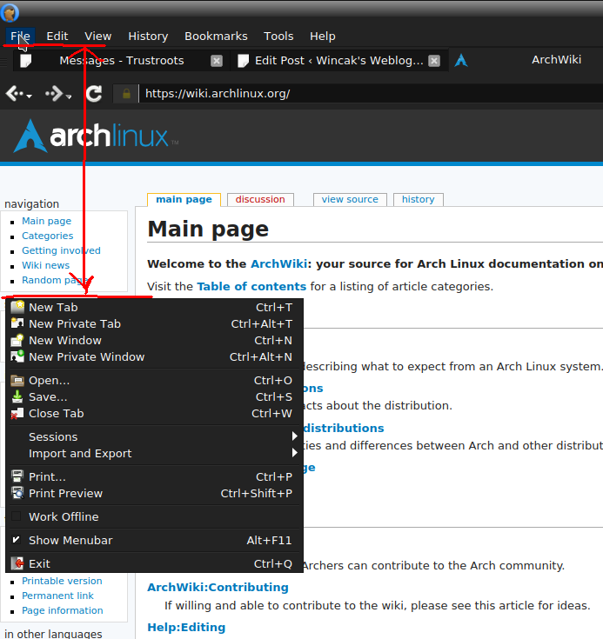This screenshot has height=639, width=603.
Task: Click the New Private Window icon
Action: pyautogui.click(x=17, y=356)
